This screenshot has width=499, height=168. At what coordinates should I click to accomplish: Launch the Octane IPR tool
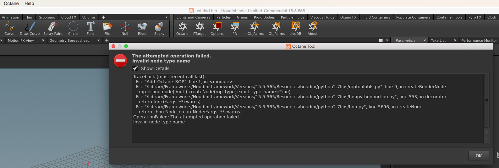tap(234, 28)
